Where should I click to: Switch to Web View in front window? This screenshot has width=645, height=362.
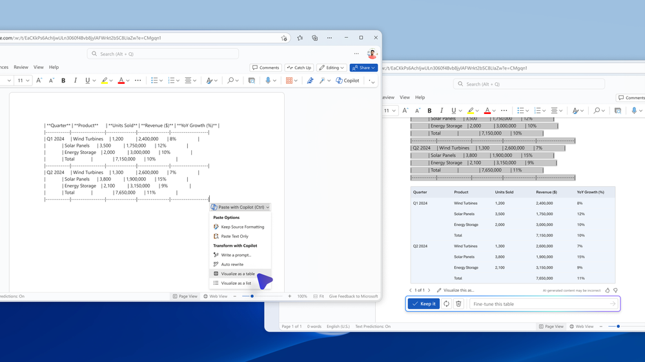215,296
